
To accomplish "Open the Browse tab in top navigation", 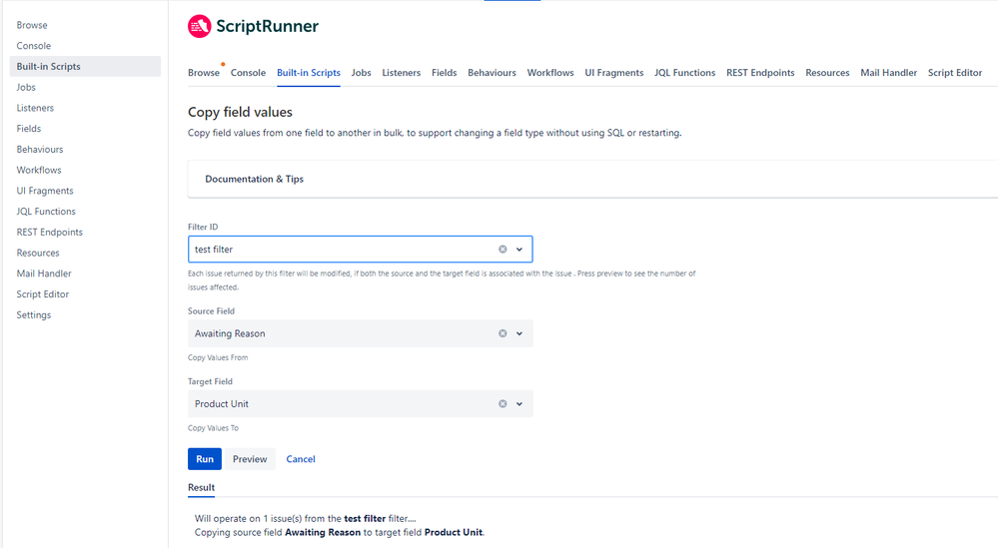I will tap(204, 73).
